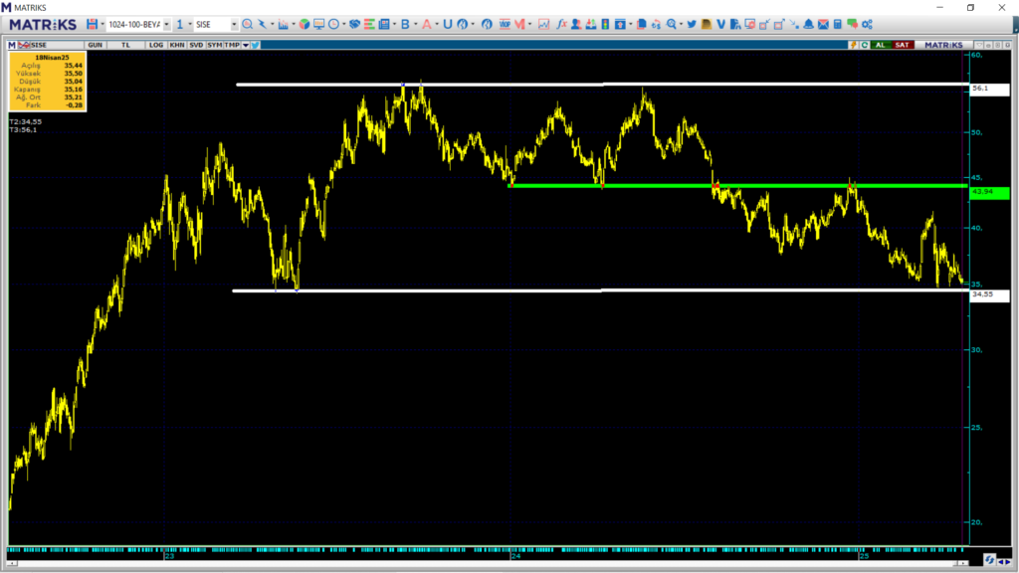Screen dimensions: 1019x573
Task: Click the red letter A icon
Action: coord(426,24)
